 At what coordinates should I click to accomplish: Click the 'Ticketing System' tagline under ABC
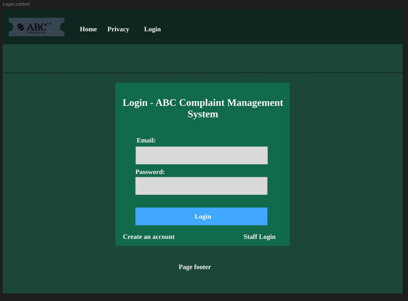coord(36,32)
